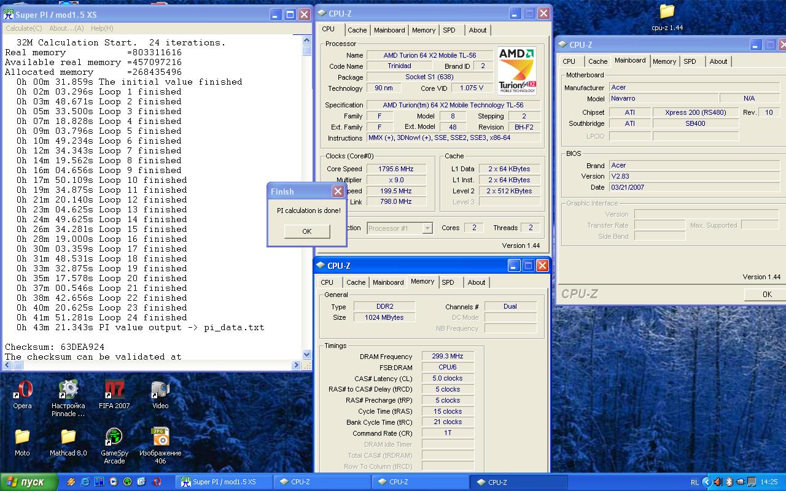Switch to Super PI taskbar button
786x491 pixels.
223,482
